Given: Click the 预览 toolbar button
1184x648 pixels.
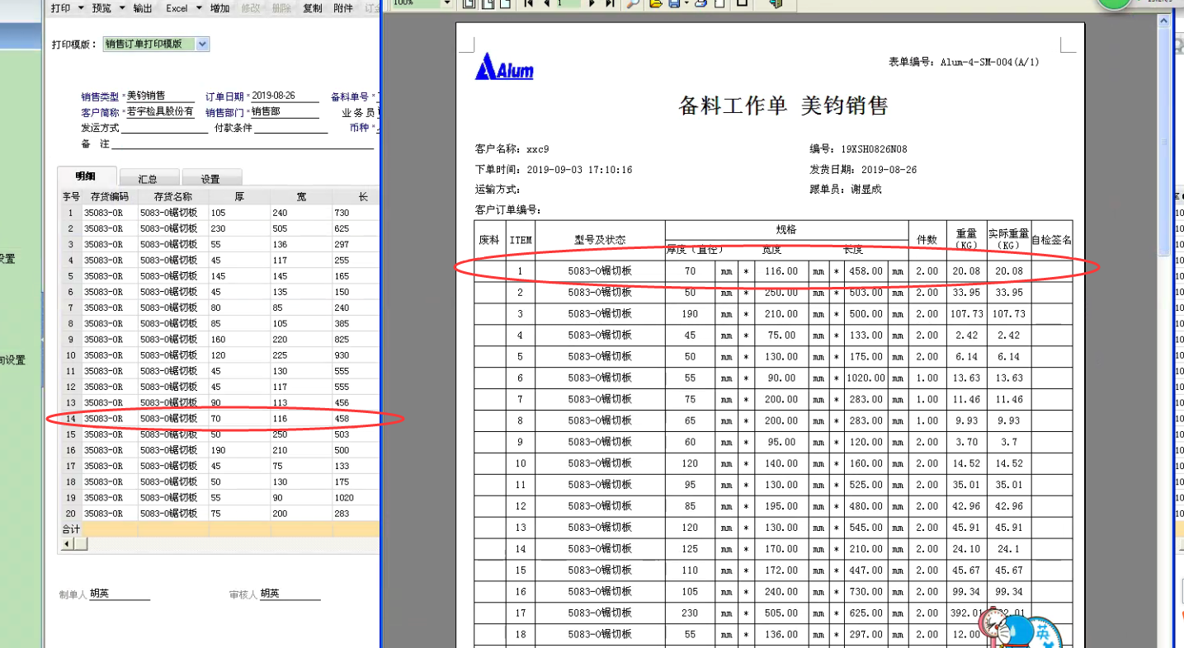Looking at the screenshot, I should click(x=101, y=8).
